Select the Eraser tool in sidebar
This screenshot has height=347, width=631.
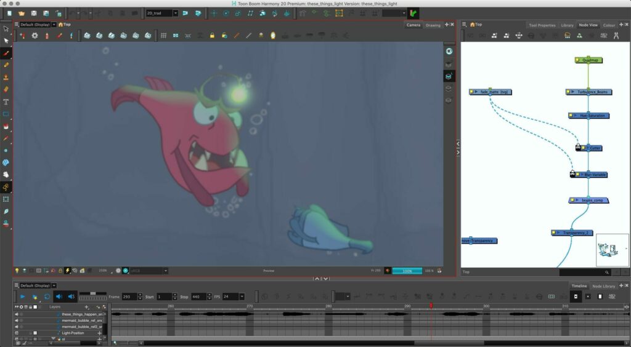coord(6,90)
